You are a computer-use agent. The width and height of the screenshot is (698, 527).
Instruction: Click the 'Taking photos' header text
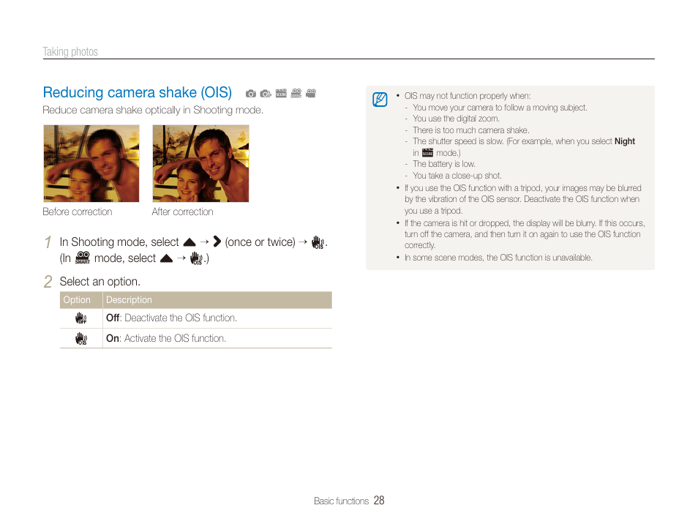tap(70, 52)
